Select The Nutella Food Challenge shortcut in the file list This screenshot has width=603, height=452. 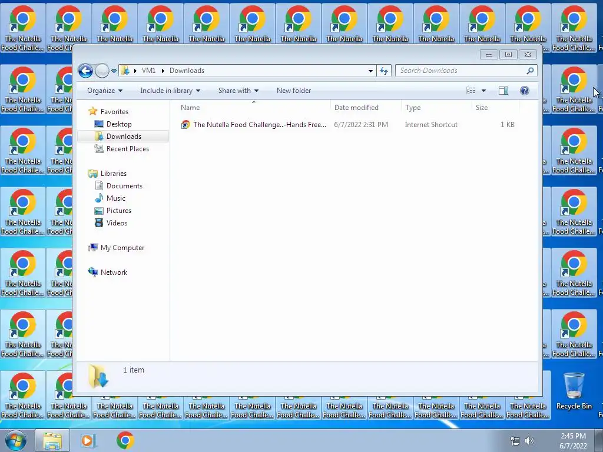[x=260, y=125]
